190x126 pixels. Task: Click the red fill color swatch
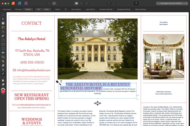pyautogui.click(x=3, y=92)
